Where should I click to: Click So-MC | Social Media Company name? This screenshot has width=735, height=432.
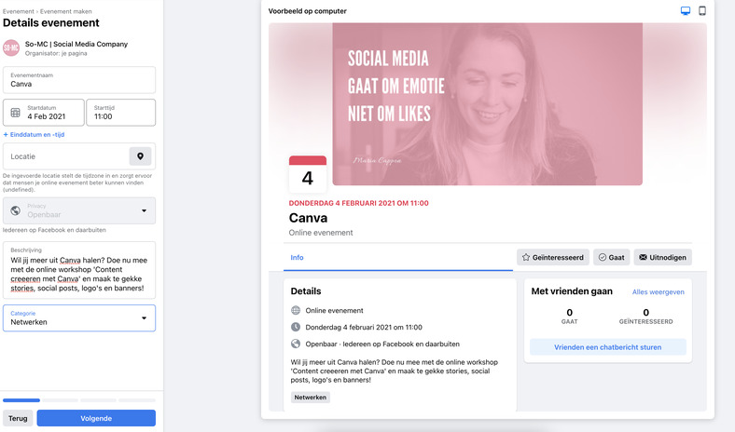coord(76,44)
